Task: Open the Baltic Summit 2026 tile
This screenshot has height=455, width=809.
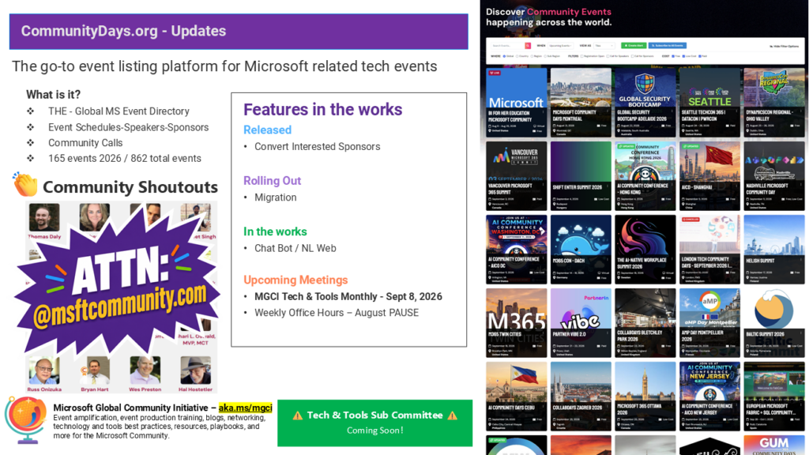Action: coord(774,323)
